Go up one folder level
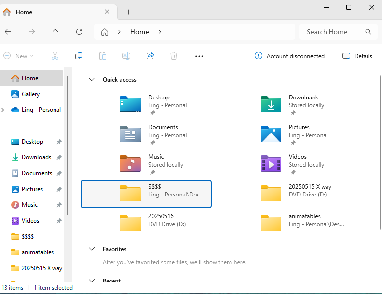This screenshot has width=382, height=294. (55, 32)
